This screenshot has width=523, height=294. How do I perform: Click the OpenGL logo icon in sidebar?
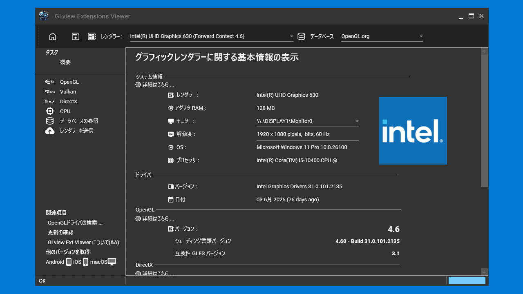click(x=50, y=82)
